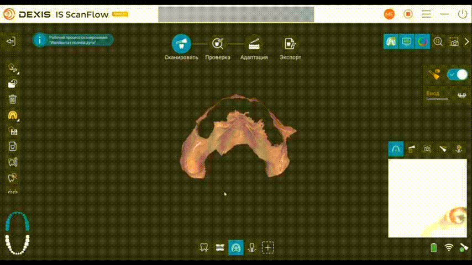Toggle the HD display mode button
Image resolution: width=472 pixels, height=265 pixels.
pos(407,41)
